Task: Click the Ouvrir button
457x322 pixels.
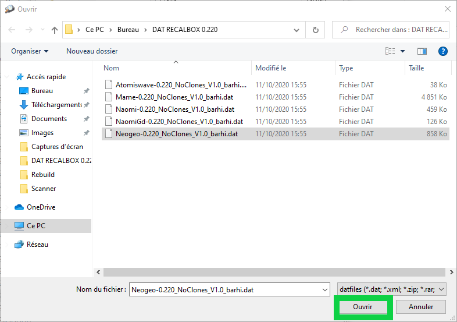Action: (x=363, y=307)
